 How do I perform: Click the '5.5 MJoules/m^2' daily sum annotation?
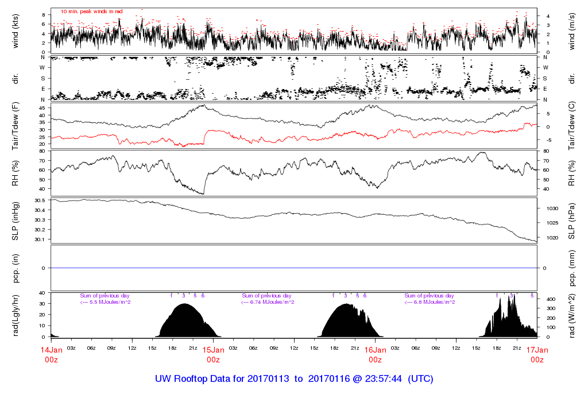(105, 302)
